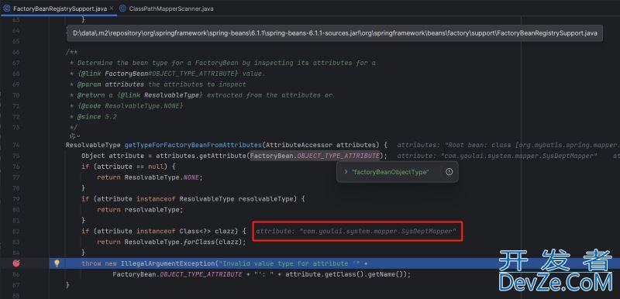Click getTypeForFactoryBeanFromAttributes method name
The image size is (620, 299).
pos(193,145)
